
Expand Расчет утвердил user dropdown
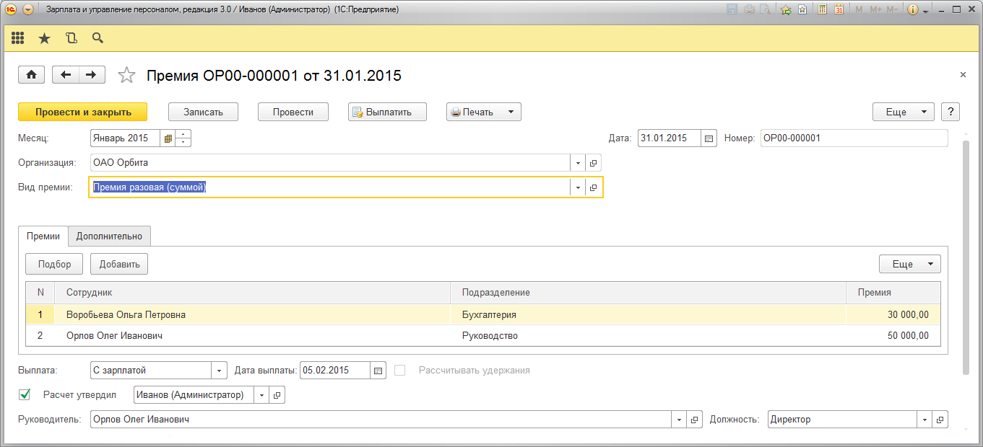(261, 395)
